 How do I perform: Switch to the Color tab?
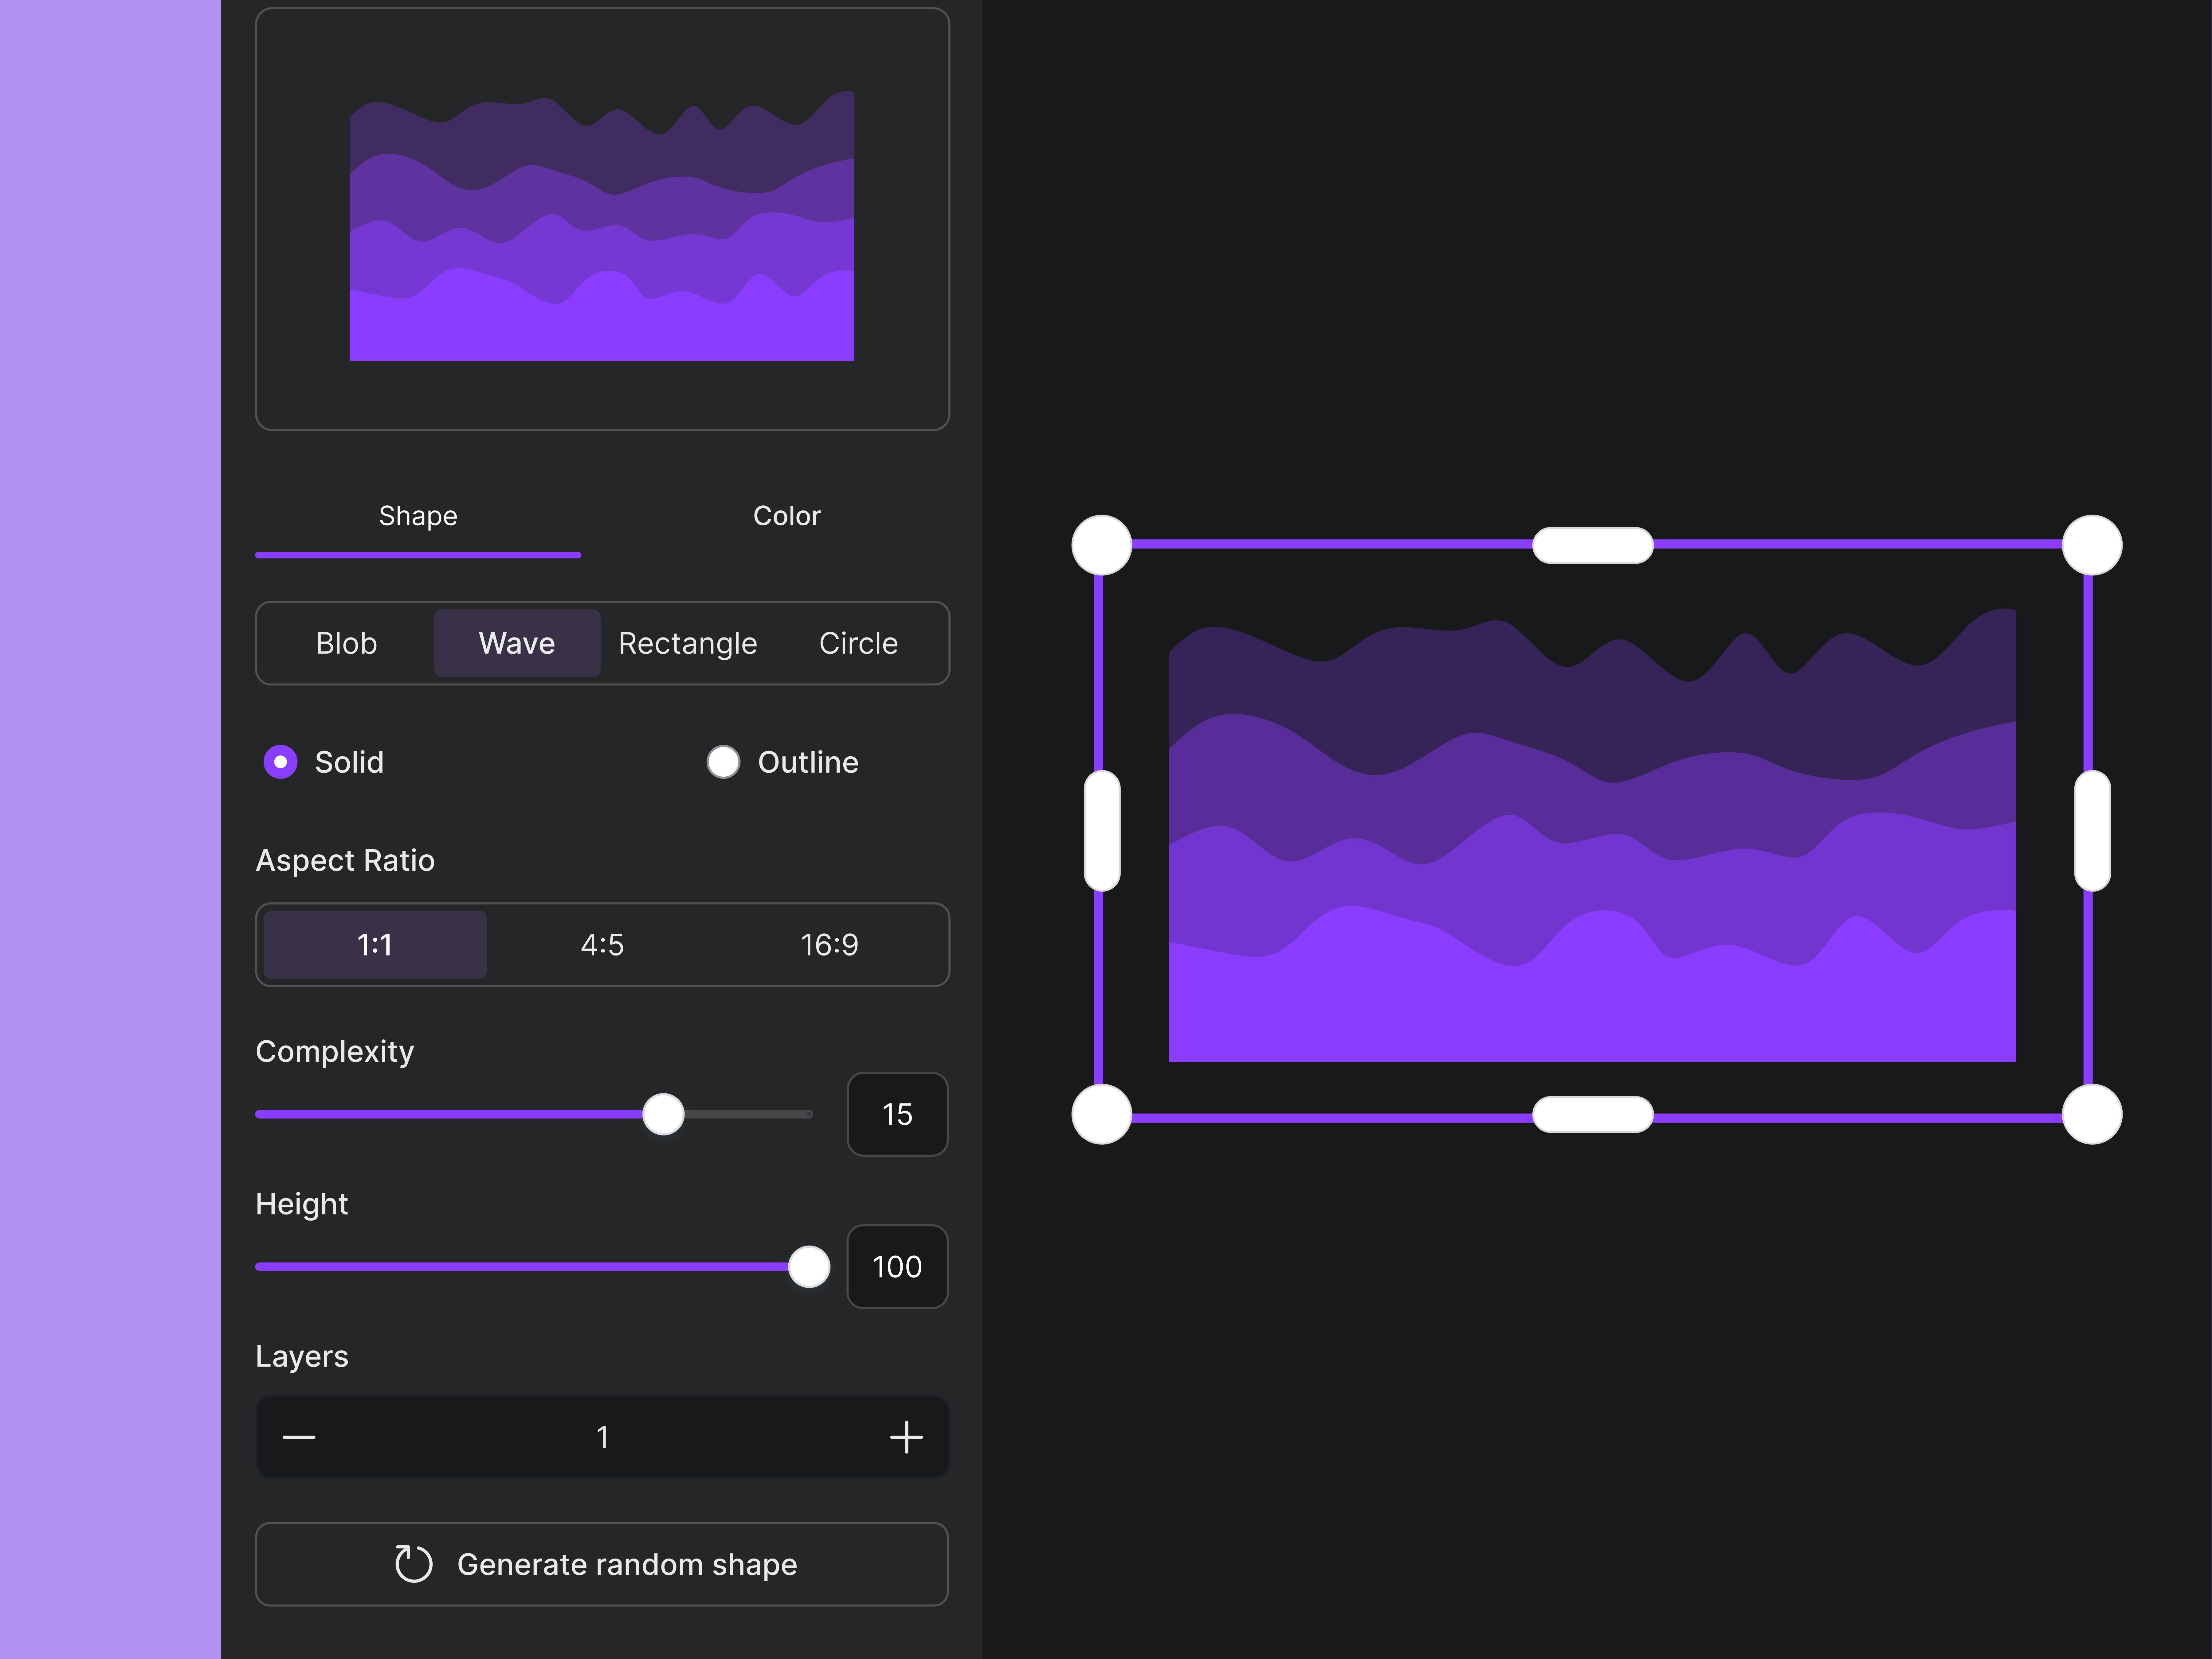pos(786,516)
